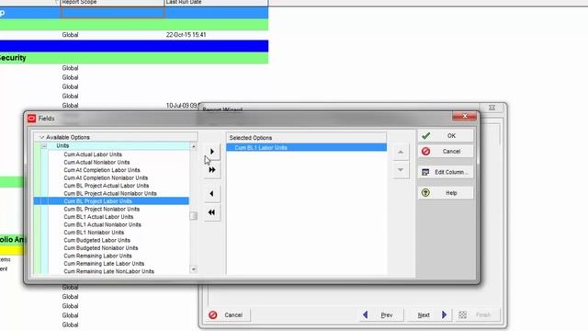588x331 pixels.
Task: Select Cum BL1 Nonlabor Units
Action: click(x=94, y=233)
